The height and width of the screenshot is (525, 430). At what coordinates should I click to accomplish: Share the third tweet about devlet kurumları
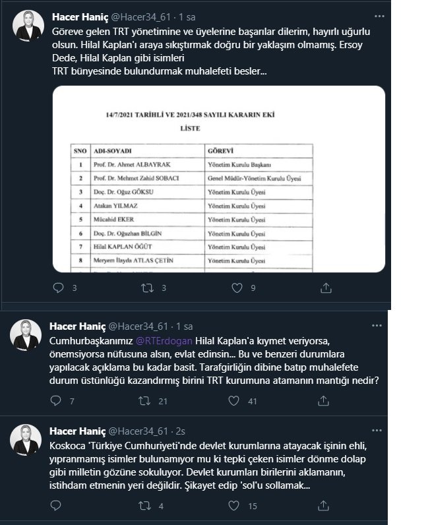323,506
